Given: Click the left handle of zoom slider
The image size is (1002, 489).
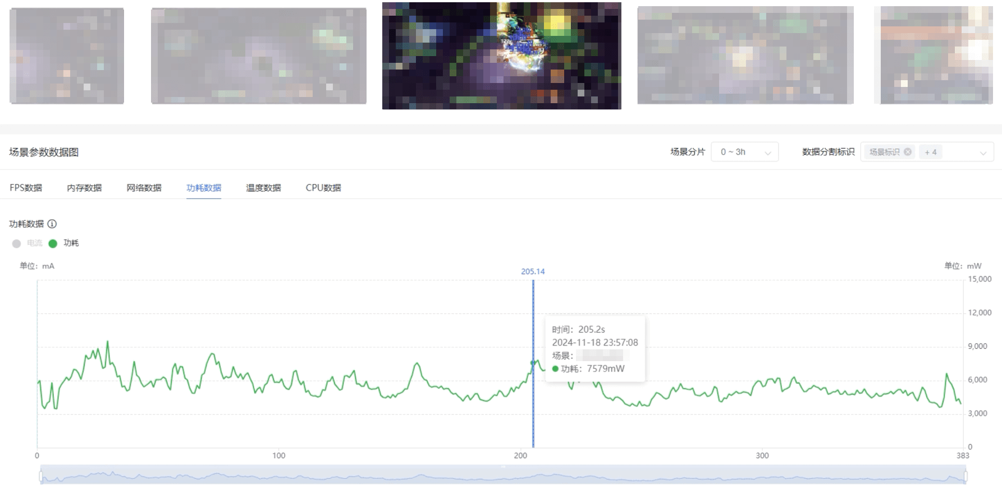Looking at the screenshot, I should click(x=40, y=477).
